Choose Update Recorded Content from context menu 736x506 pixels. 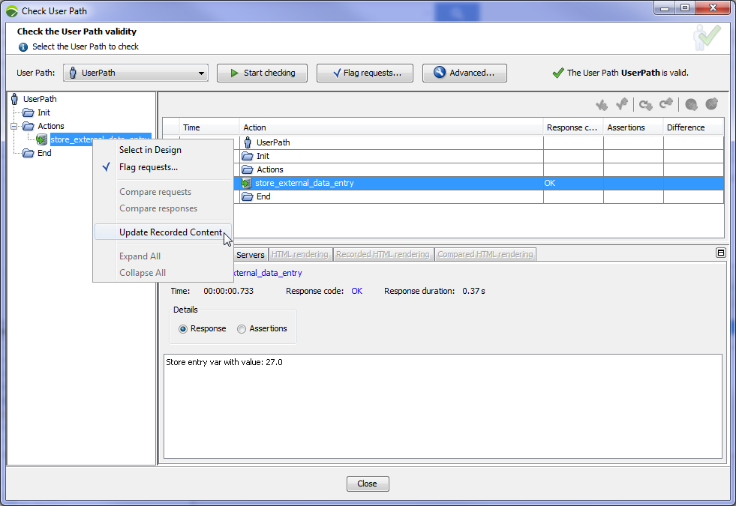170,232
